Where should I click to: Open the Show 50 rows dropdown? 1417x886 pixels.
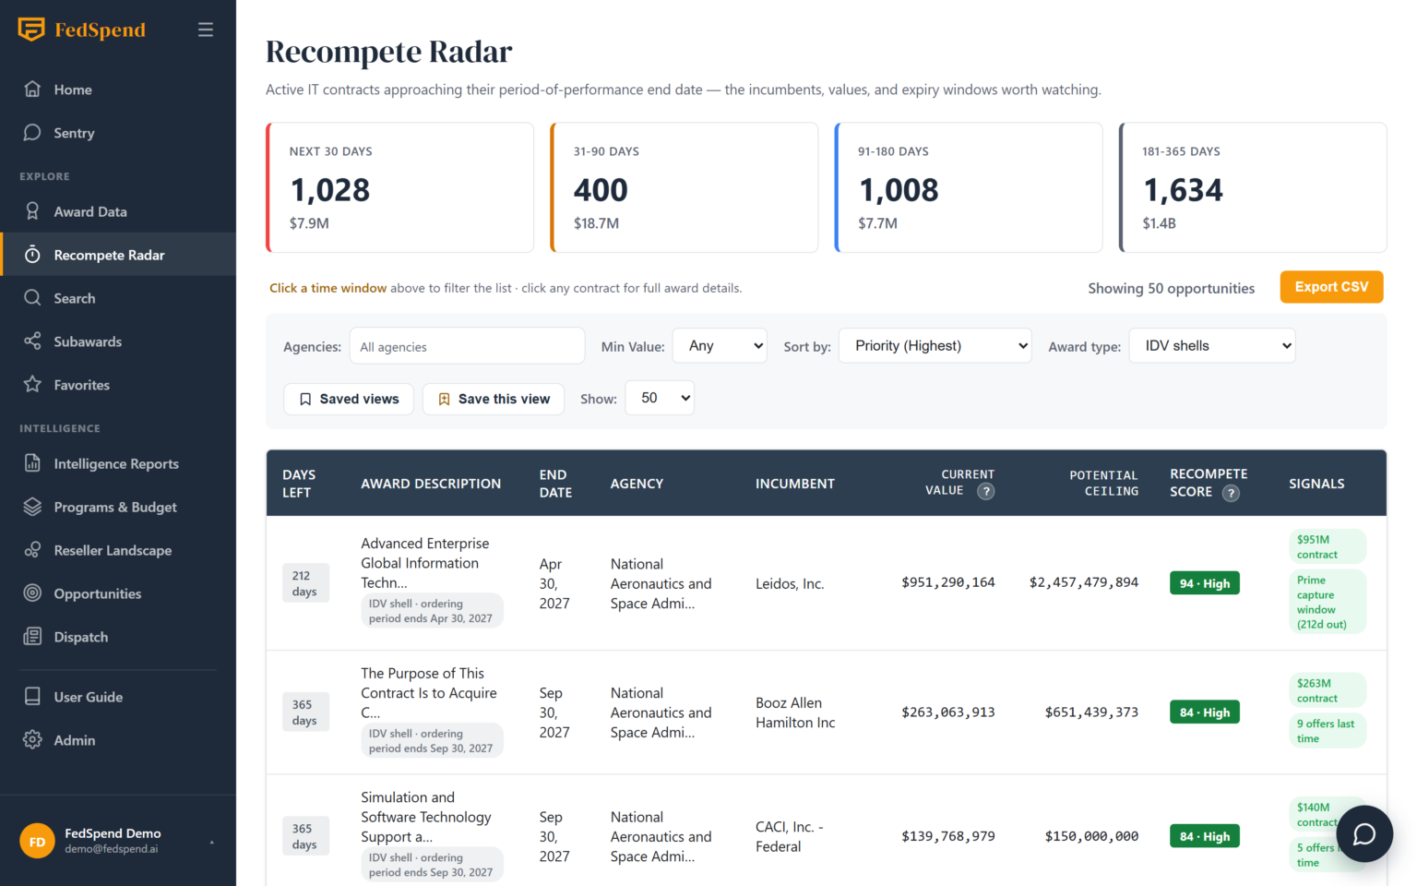click(x=660, y=399)
